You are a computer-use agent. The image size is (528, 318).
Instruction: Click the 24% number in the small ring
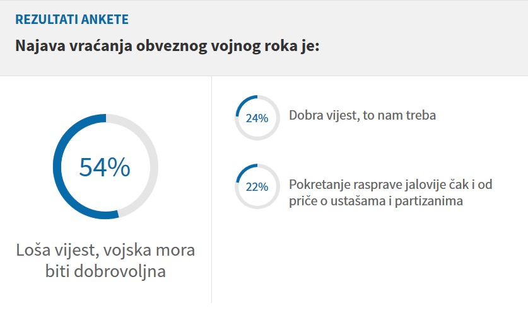(x=257, y=118)
